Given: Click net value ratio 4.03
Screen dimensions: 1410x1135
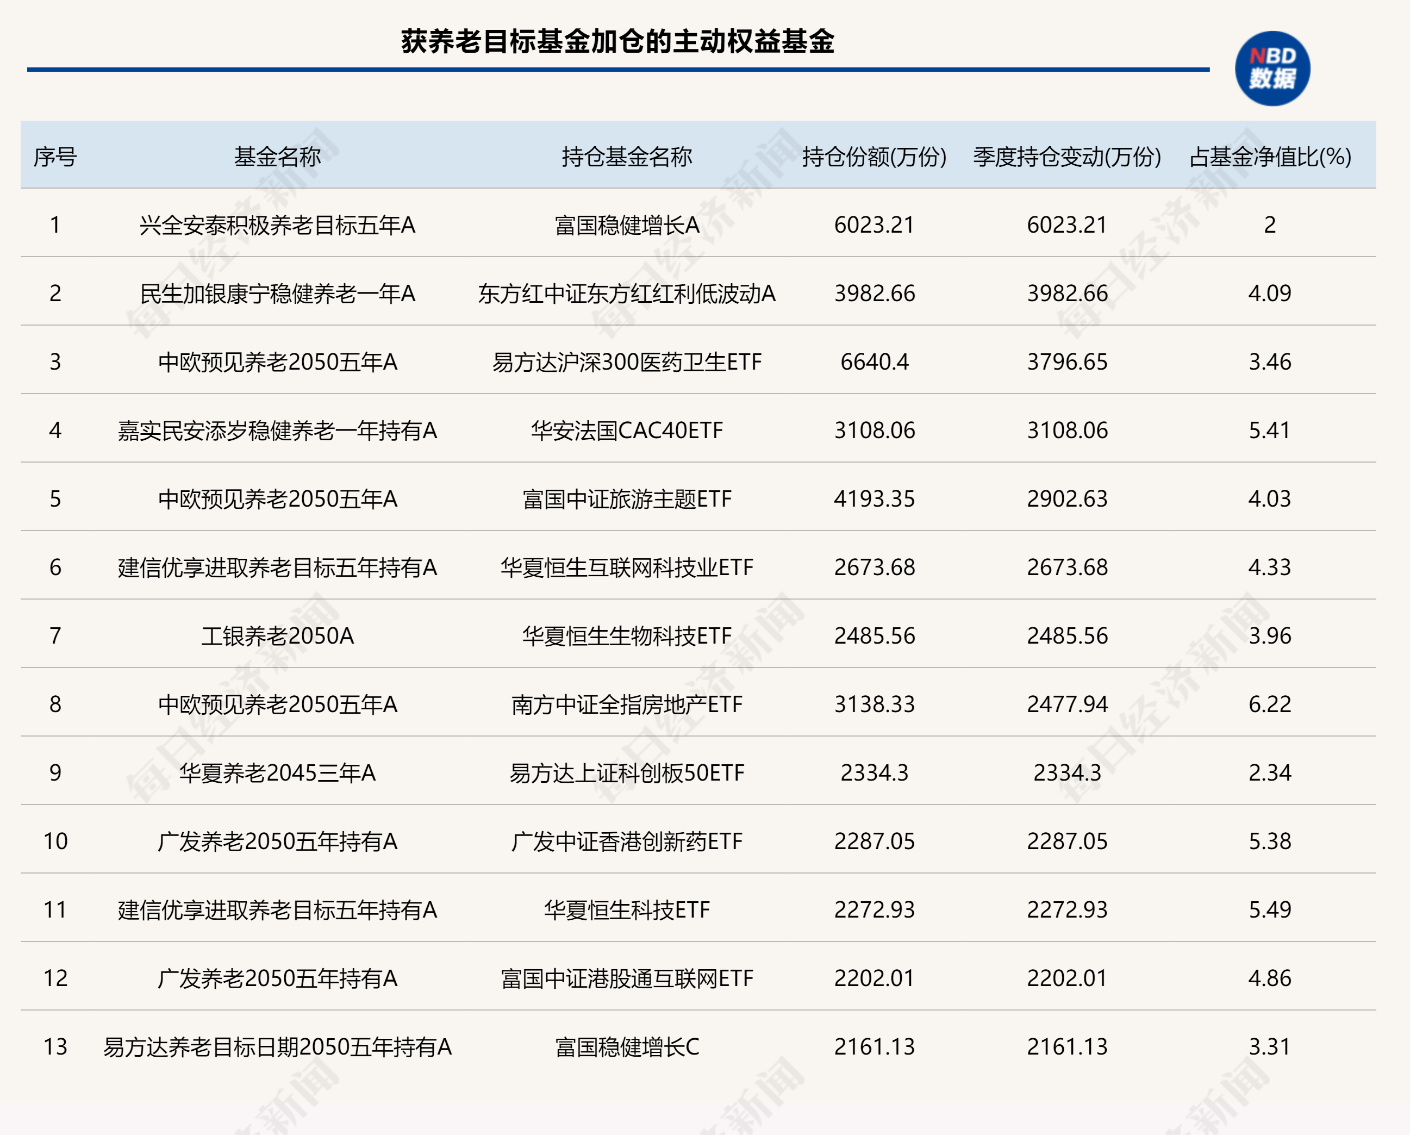Looking at the screenshot, I should pyautogui.click(x=1270, y=499).
